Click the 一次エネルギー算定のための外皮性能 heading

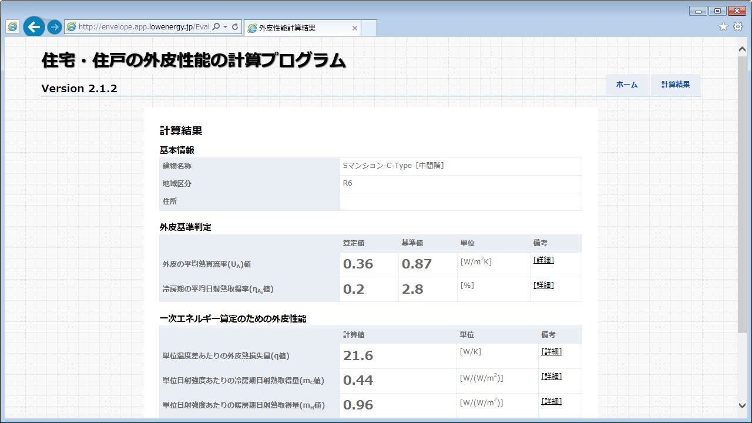[x=233, y=319]
